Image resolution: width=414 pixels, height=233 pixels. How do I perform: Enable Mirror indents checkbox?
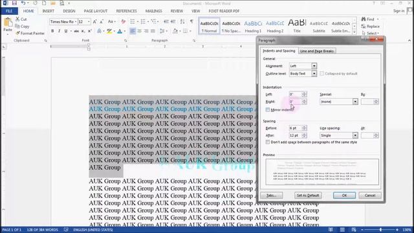268,109
